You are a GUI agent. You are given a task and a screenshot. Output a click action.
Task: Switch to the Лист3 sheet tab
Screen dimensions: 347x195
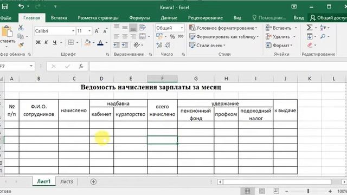point(66,181)
